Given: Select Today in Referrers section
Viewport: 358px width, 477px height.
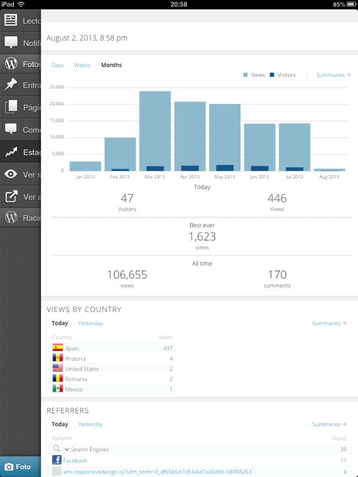Looking at the screenshot, I should click(x=60, y=424).
